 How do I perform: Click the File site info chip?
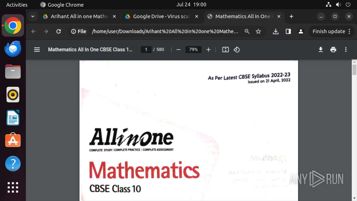(79, 32)
